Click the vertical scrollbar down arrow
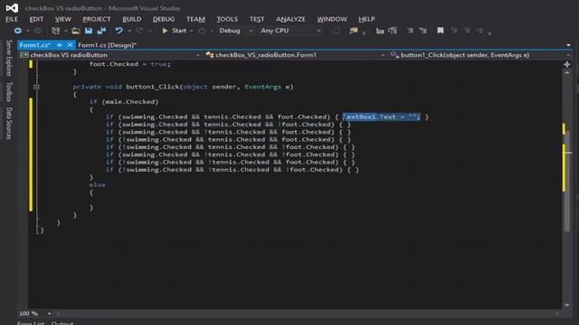 coord(567,305)
